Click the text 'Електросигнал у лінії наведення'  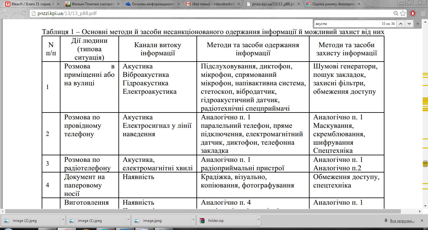pos(157,130)
